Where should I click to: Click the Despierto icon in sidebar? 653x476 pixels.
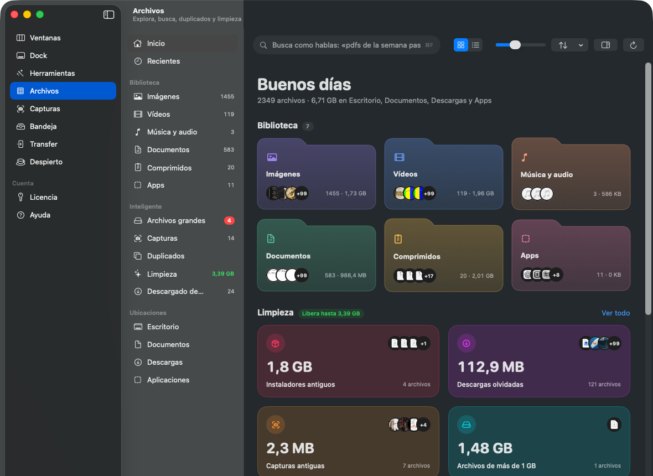point(20,162)
